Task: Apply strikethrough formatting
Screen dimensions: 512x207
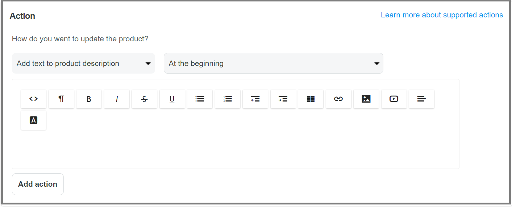Action: point(145,99)
